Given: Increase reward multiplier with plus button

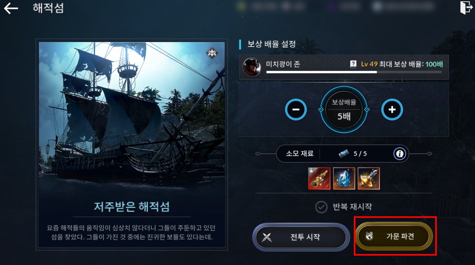Looking at the screenshot, I should point(392,109).
